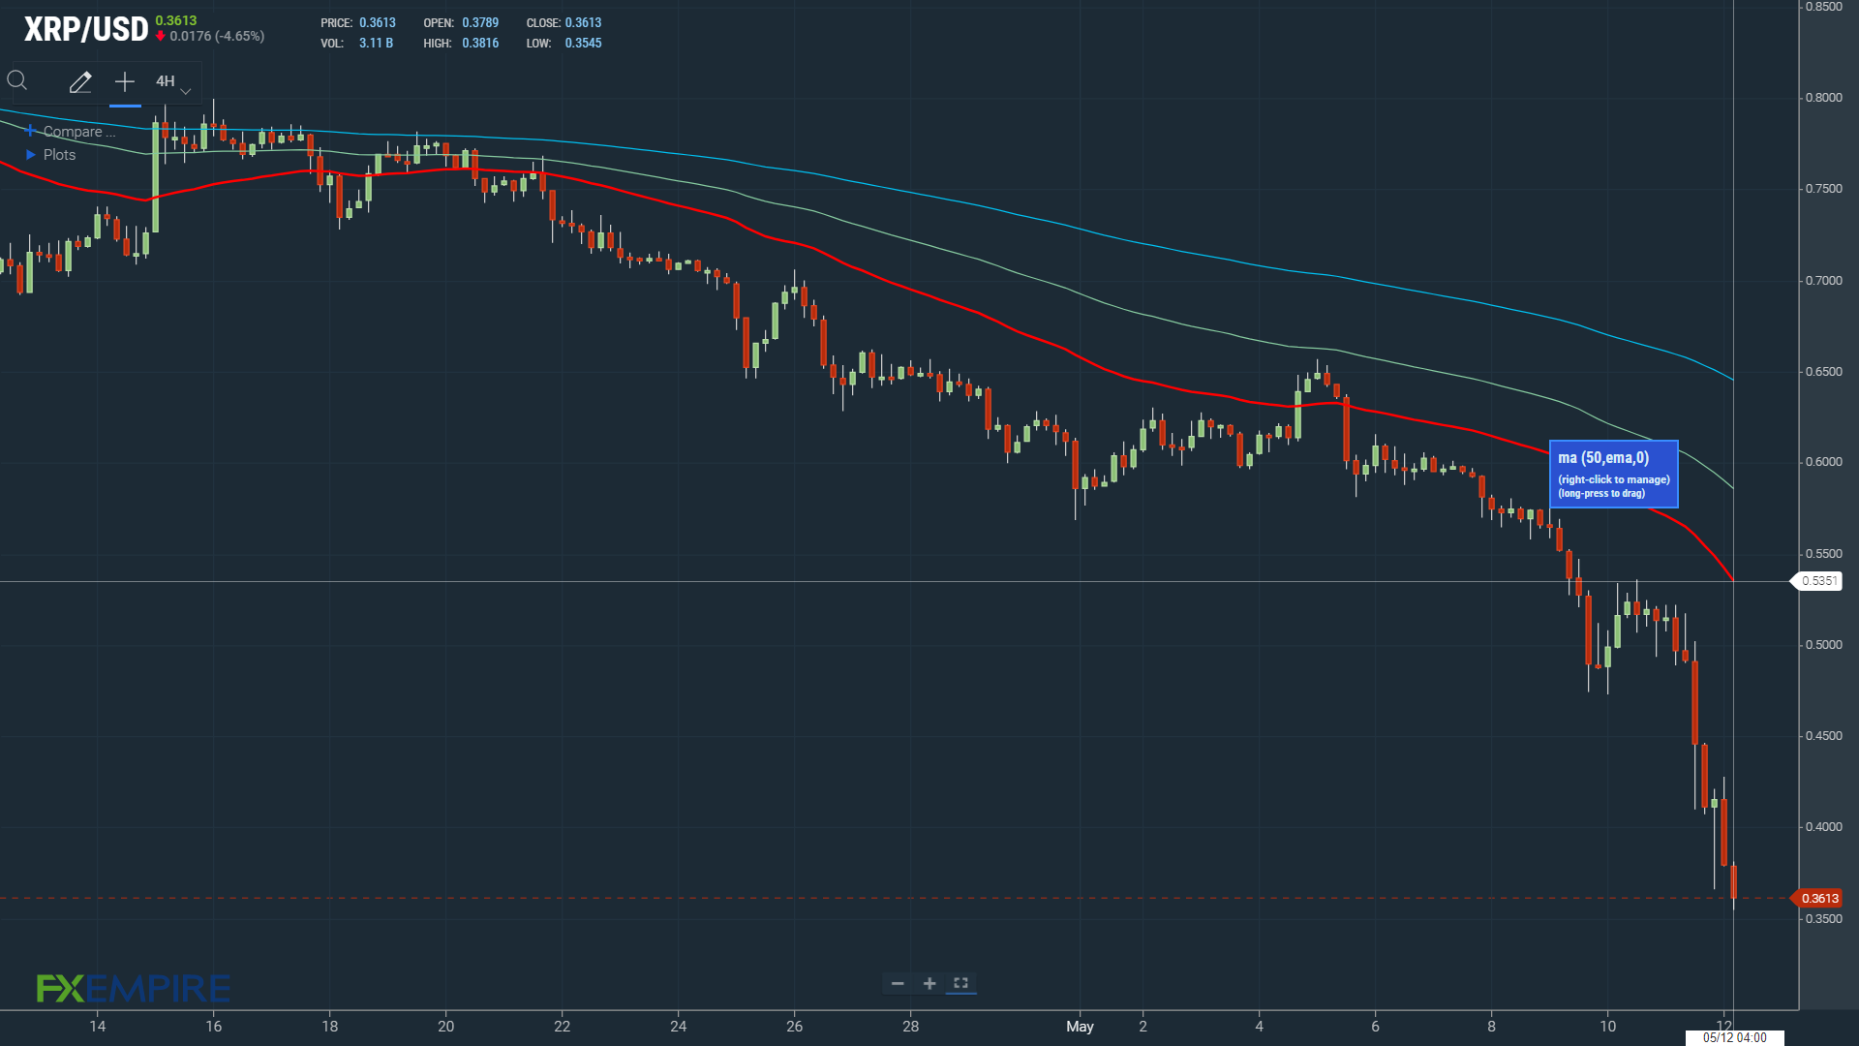This screenshot has height=1046, width=1859.
Task: Open the 4H timeframe dropdown
Action: point(173,82)
